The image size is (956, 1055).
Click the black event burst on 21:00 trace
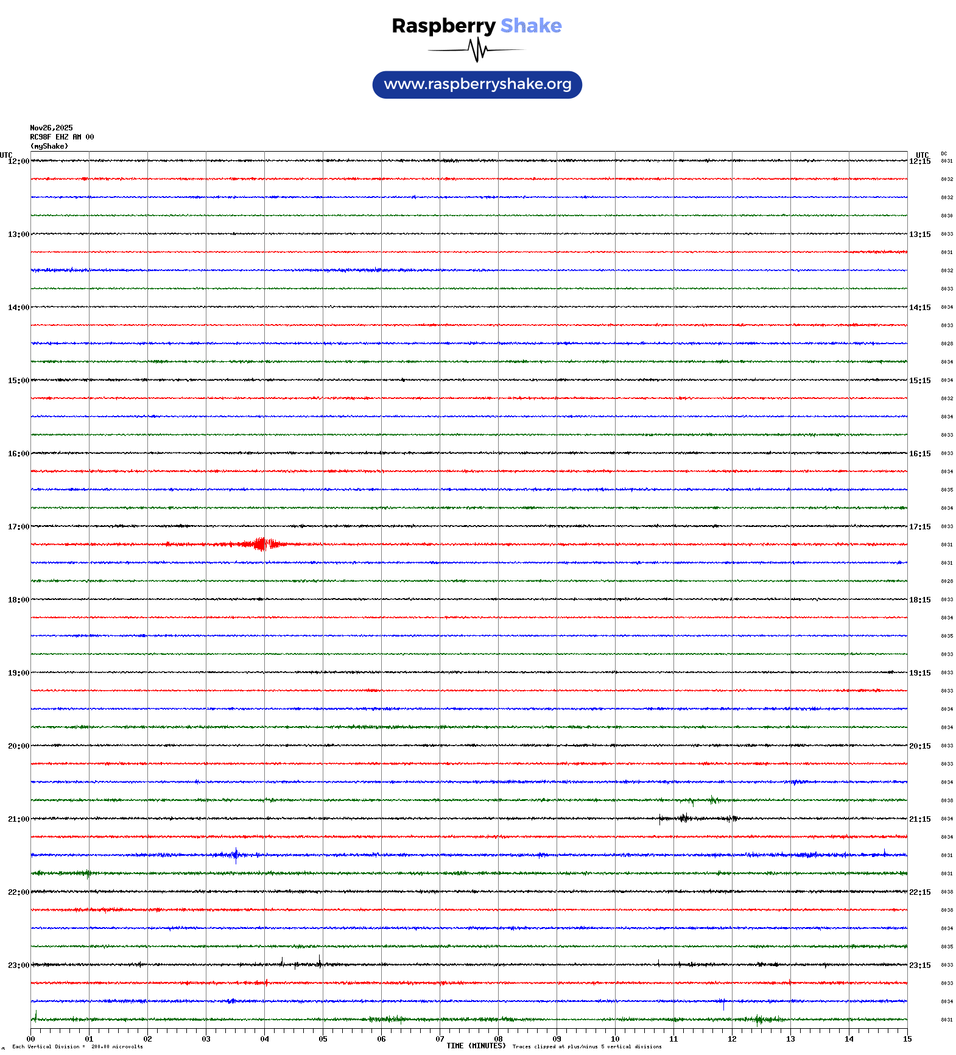(x=685, y=818)
